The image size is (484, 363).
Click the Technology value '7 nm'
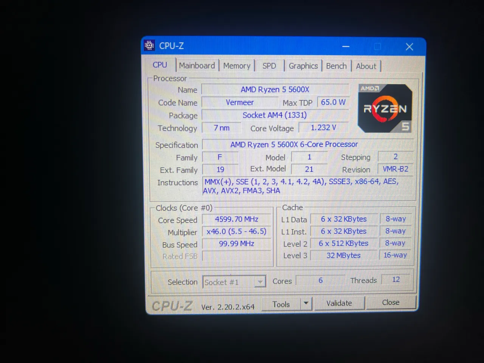(222, 128)
